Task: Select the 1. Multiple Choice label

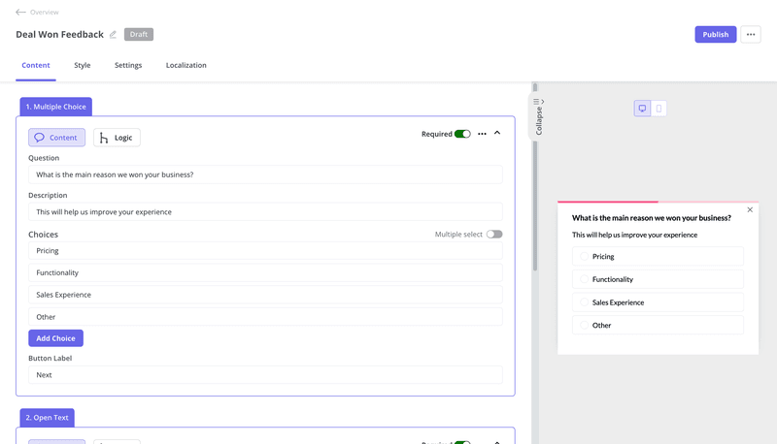Action: 56,107
